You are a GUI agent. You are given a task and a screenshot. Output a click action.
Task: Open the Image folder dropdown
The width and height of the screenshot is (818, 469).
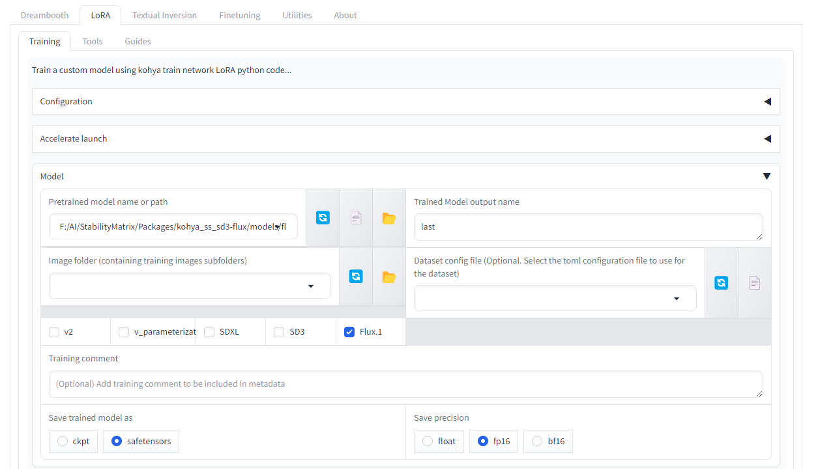tap(190, 286)
